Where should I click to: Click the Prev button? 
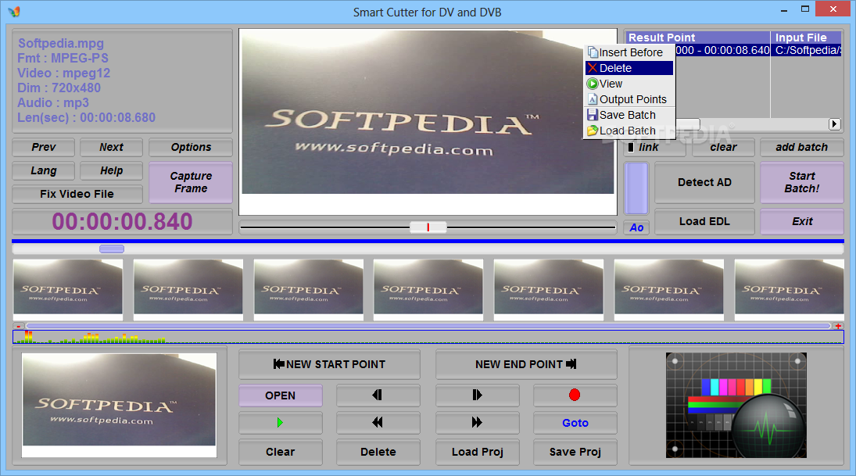click(43, 148)
